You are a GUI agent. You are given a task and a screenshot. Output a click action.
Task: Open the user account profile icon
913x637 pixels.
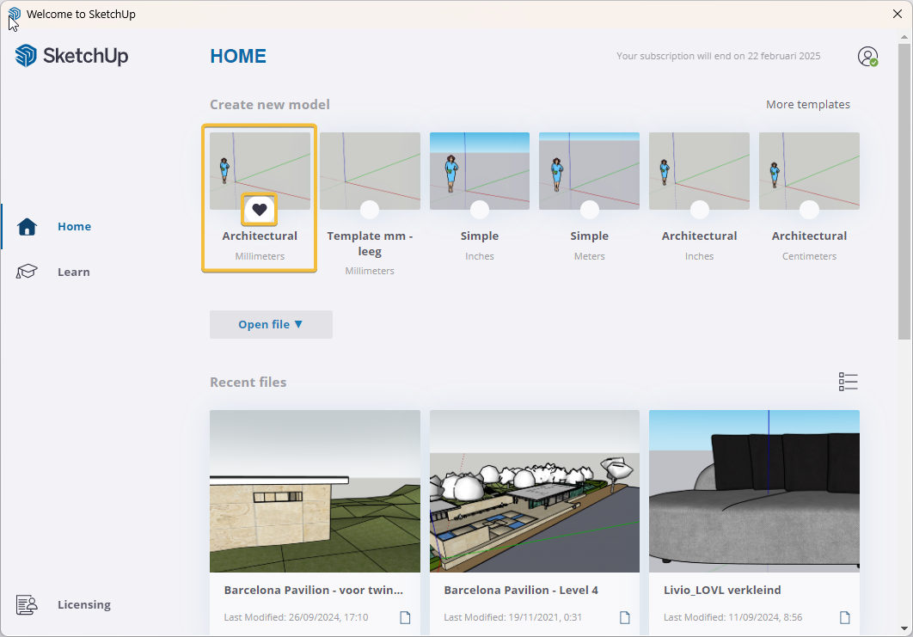click(867, 57)
